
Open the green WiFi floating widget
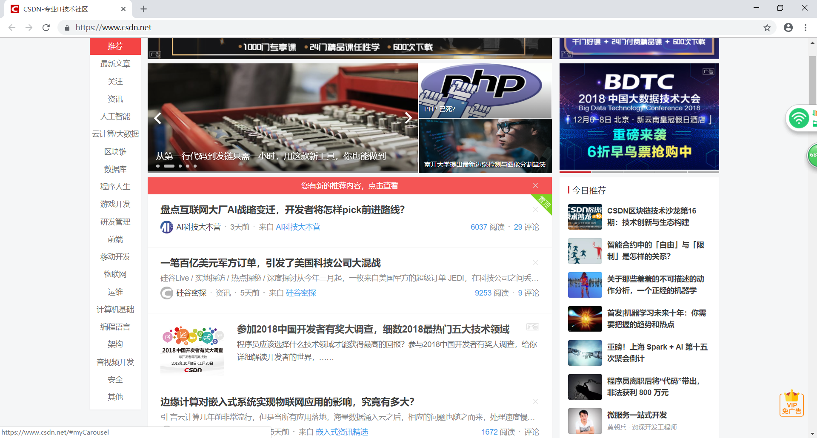click(x=800, y=118)
